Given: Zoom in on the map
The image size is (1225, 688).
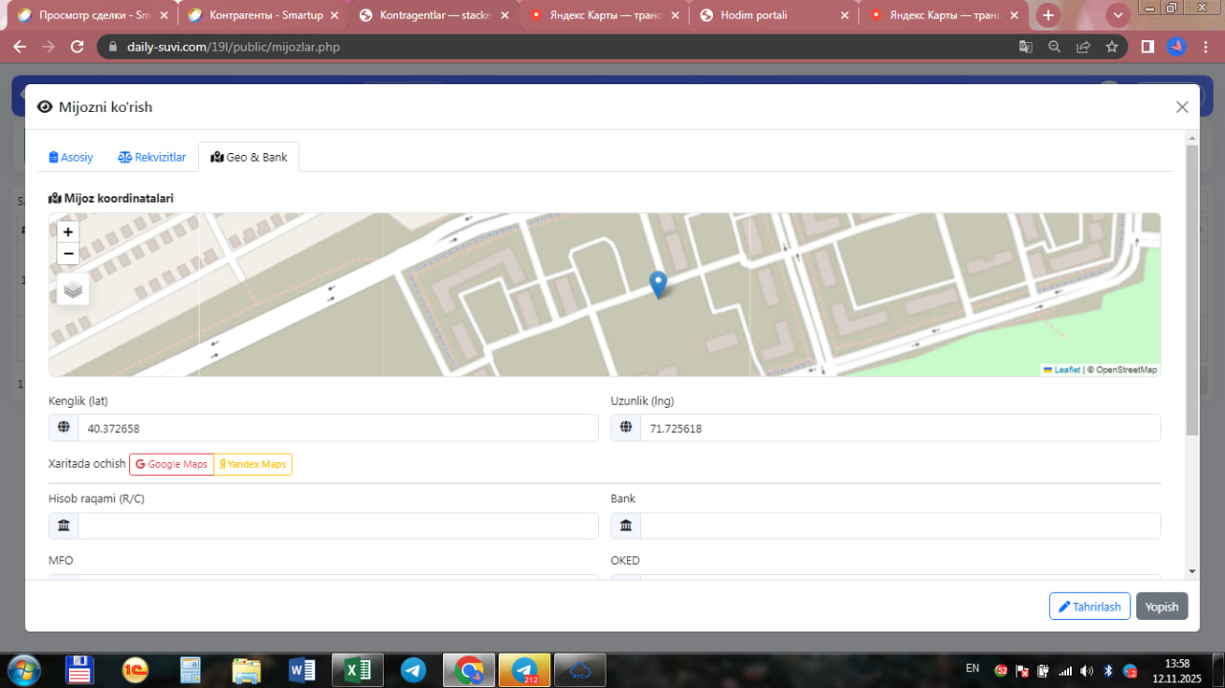Looking at the screenshot, I should tap(68, 232).
